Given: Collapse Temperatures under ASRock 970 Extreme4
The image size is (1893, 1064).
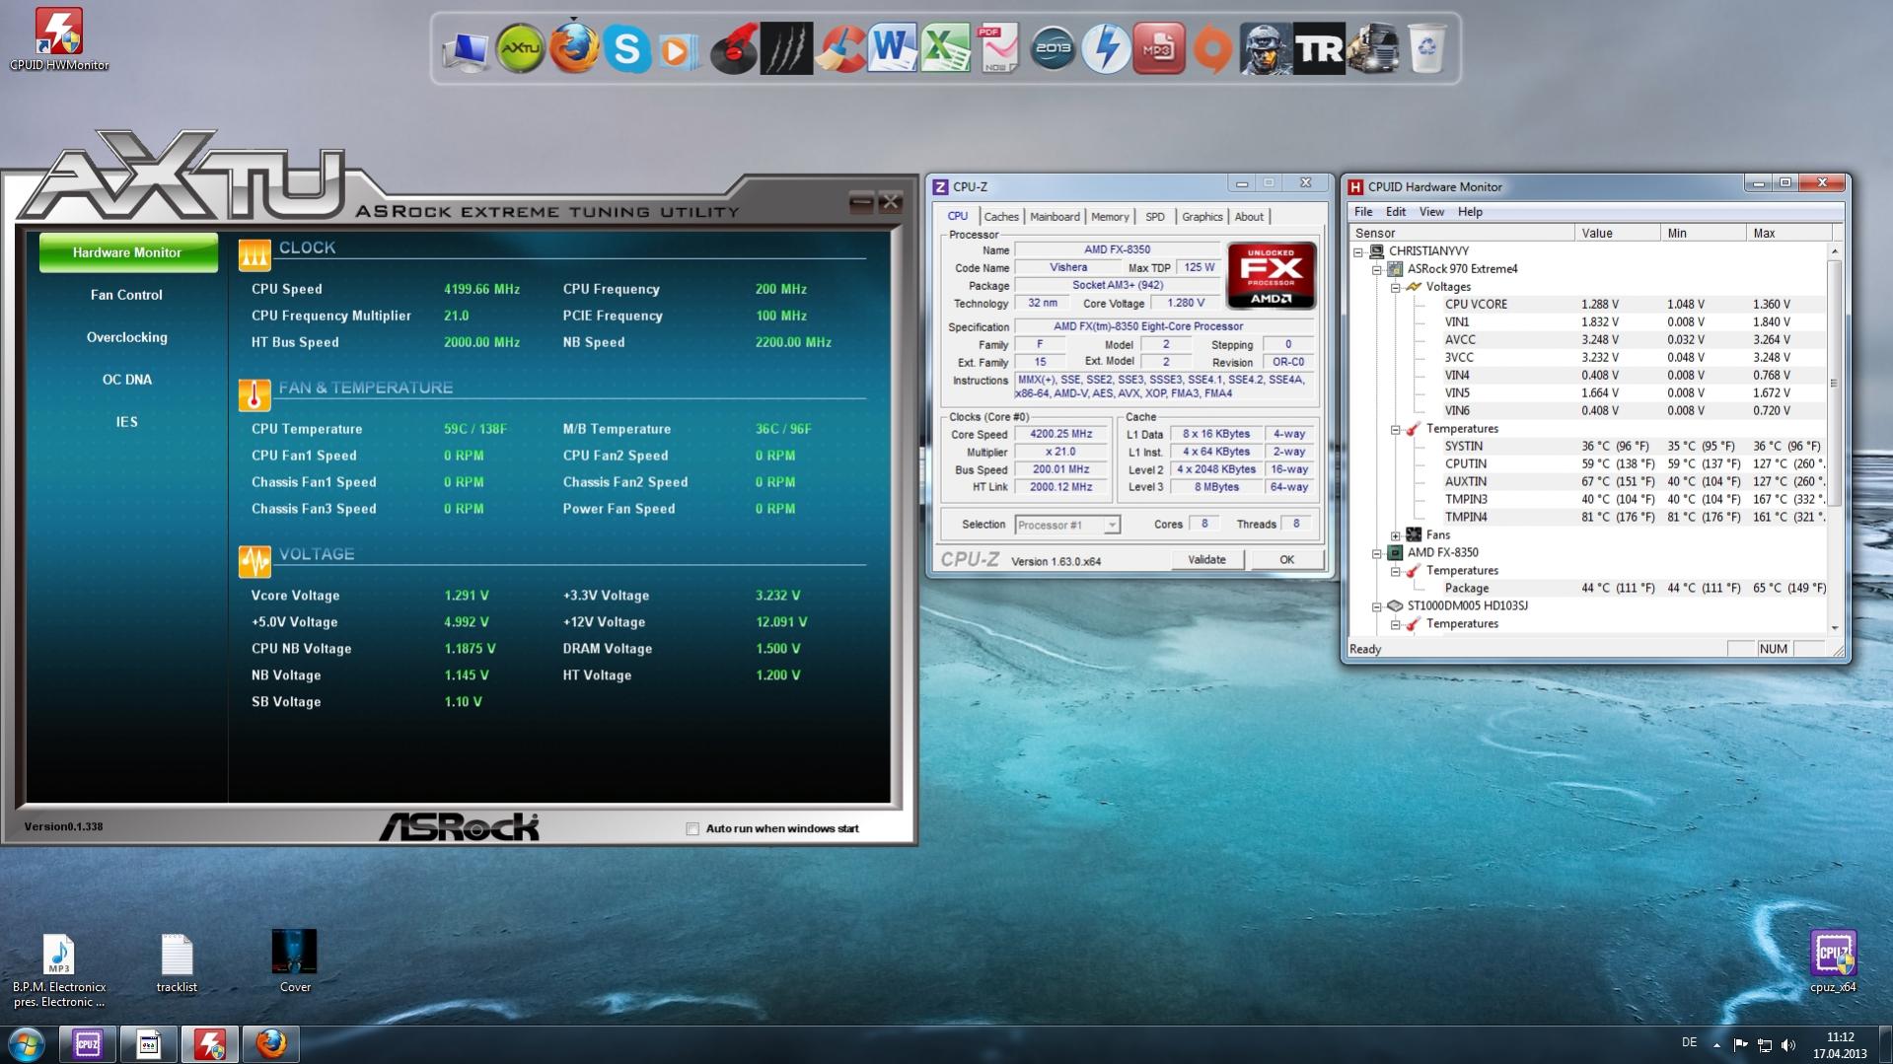Looking at the screenshot, I should point(1396,429).
